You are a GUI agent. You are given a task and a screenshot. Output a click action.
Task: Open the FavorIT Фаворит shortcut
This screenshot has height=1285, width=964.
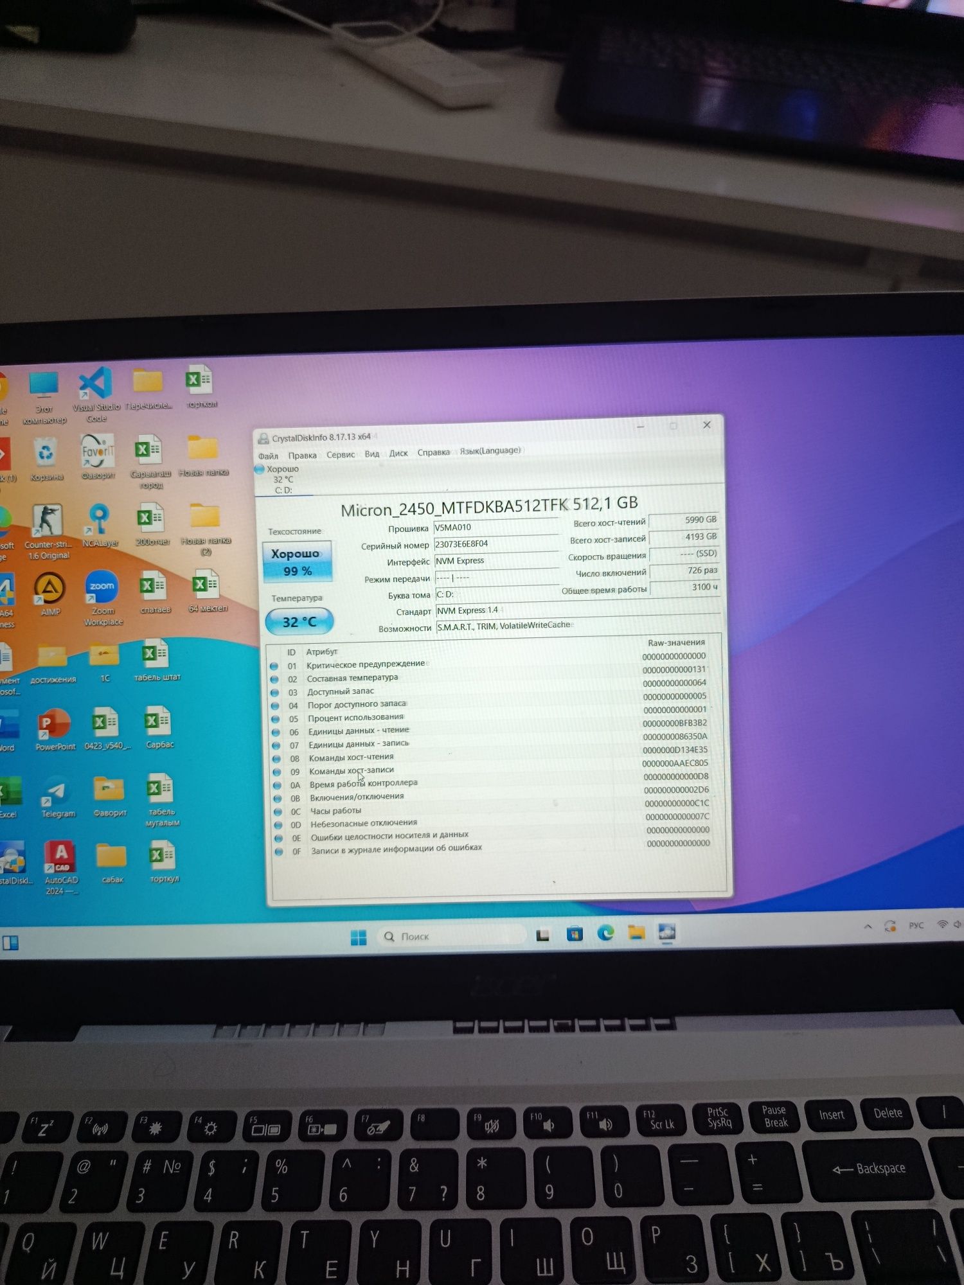(98, 456)
